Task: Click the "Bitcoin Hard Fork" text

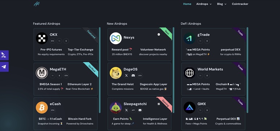Action: point(80,119)
